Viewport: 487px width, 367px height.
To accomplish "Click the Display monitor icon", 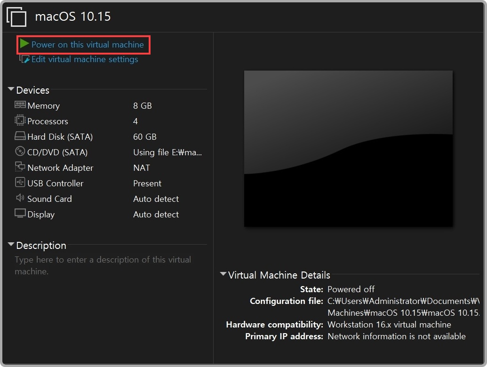I will [20, 213].
